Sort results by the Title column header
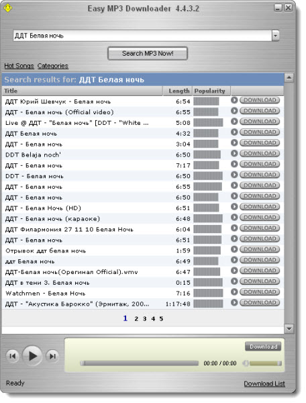The image size is (306, 403). [82, 91]
